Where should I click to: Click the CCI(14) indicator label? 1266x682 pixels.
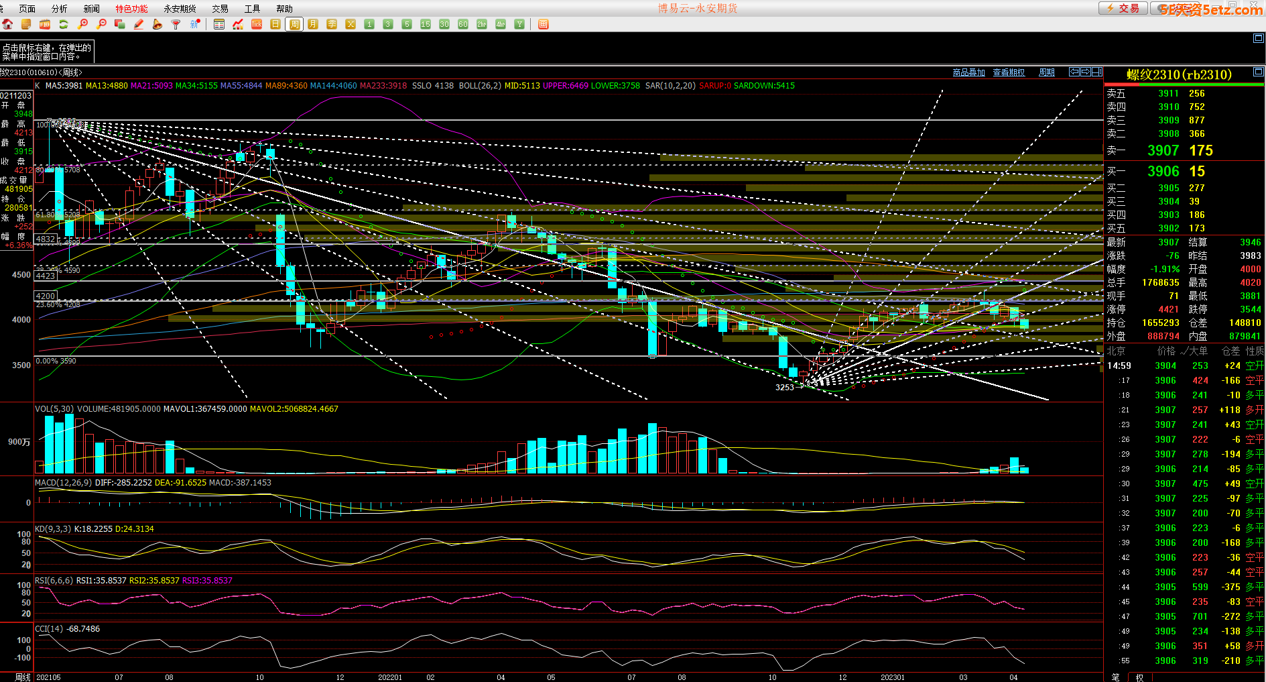(x=49, y=629)
